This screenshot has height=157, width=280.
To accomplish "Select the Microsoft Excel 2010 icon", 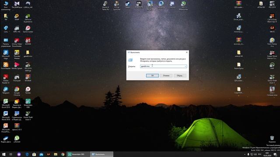I will tap(6, 103).
